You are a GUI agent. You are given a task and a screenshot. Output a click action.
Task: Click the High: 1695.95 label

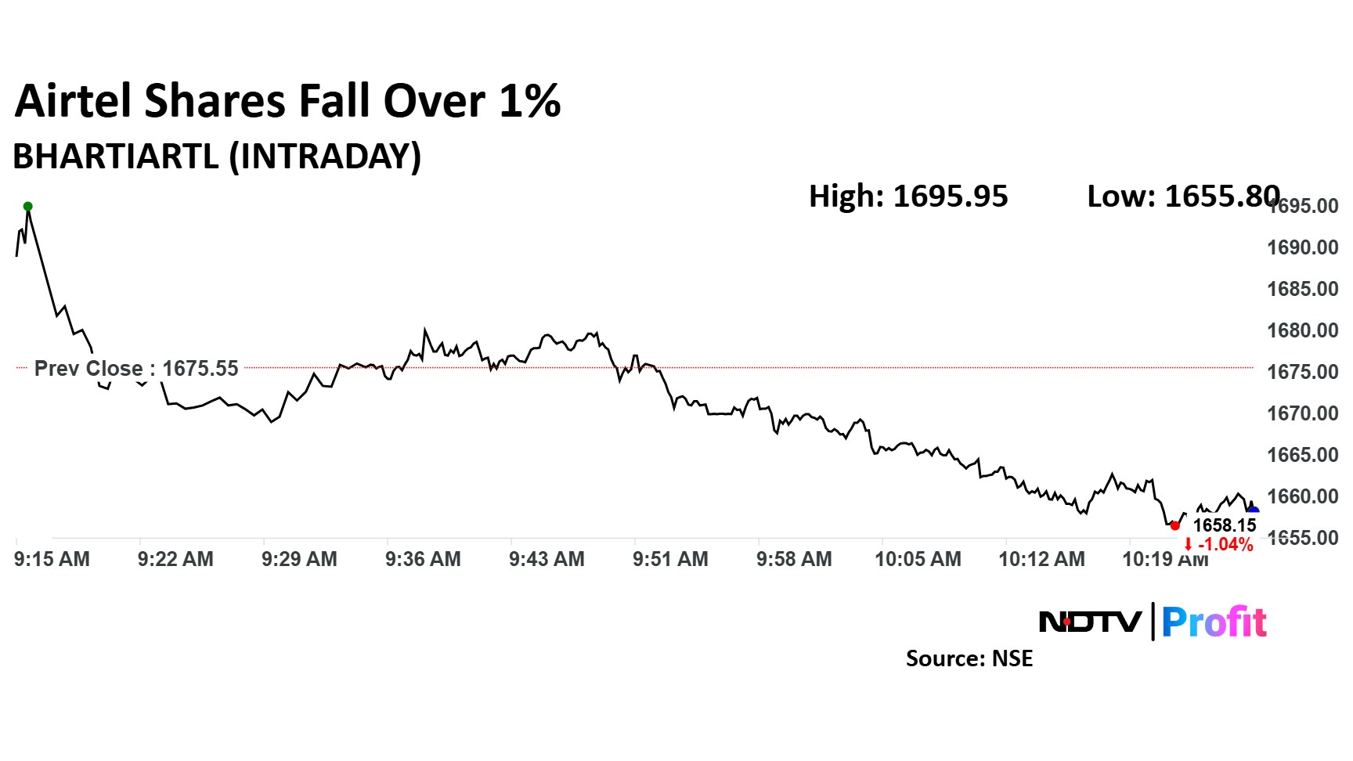point(908,196)
